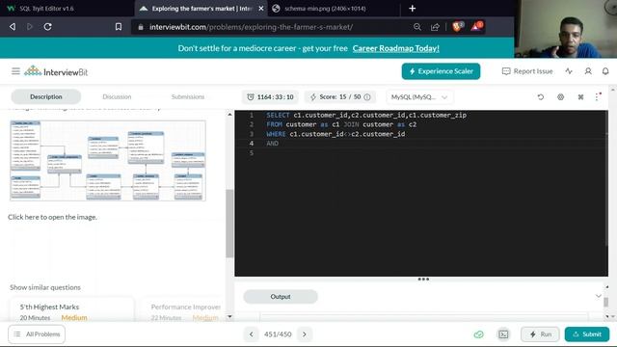The width and height of the screenshot is (617, 347).
Task: Go to next problem
Action: pyautogui.click(x=305, y=334)
